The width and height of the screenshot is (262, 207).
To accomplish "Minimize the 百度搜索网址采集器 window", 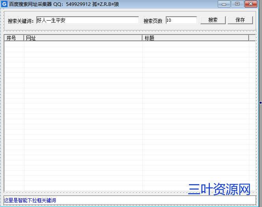I will pyautogui.click(x=225, y=4).
